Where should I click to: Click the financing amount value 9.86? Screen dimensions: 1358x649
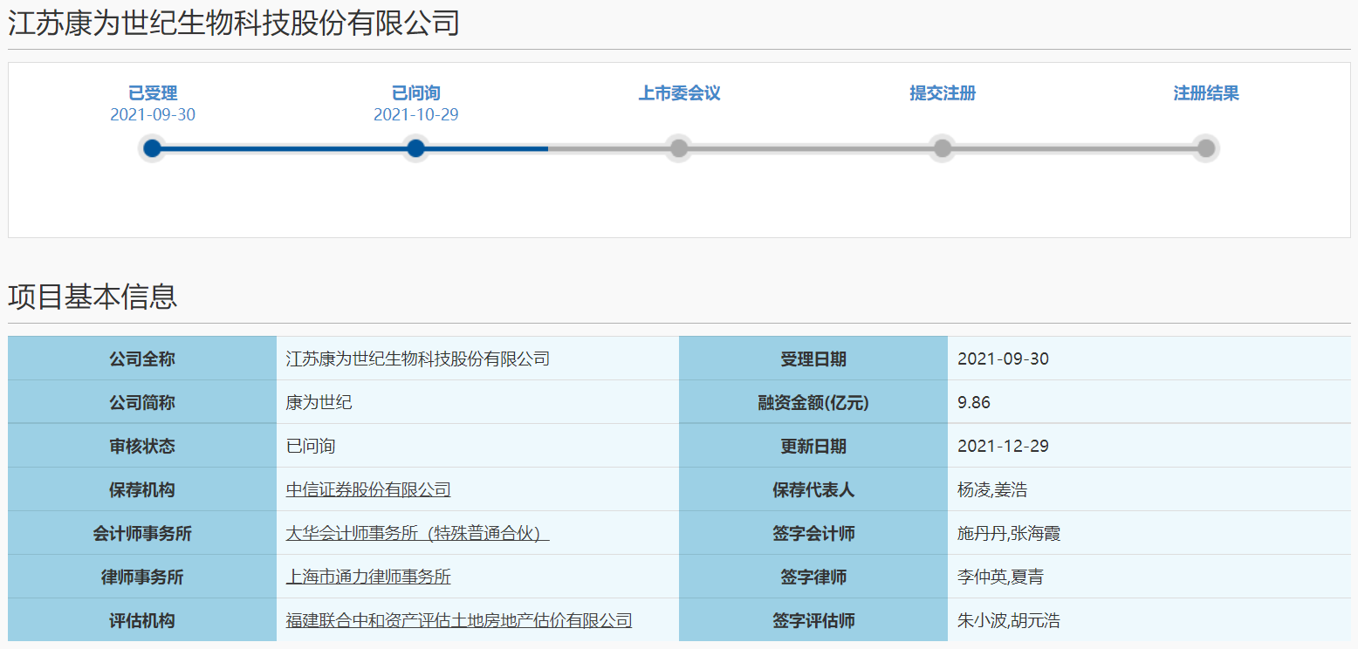click(x=974, y=403)
